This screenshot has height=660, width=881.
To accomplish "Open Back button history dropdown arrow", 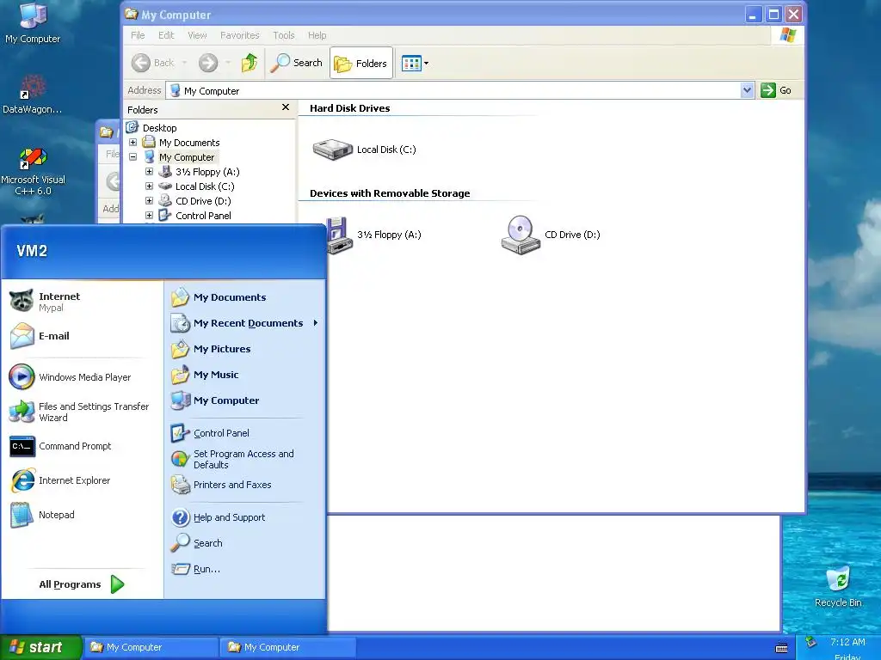I will tap(184, 63).
